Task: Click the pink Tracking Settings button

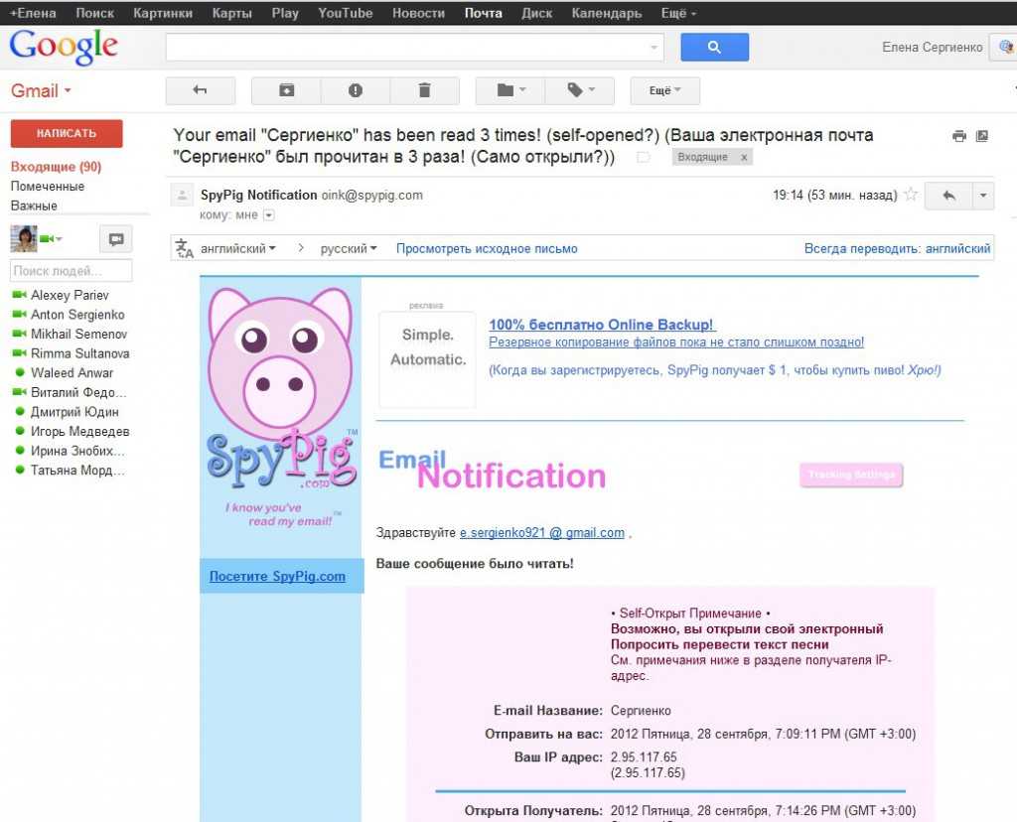Action: (x=850, y=475)
